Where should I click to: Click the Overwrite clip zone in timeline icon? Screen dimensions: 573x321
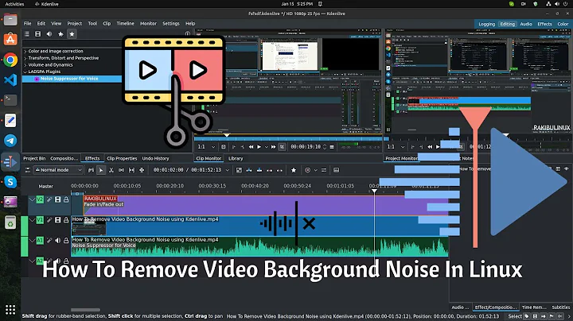tap(259, 170)
